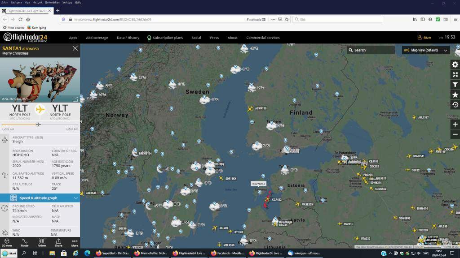Open the More options in flight panel
The image size is (460, 258).
75,243
